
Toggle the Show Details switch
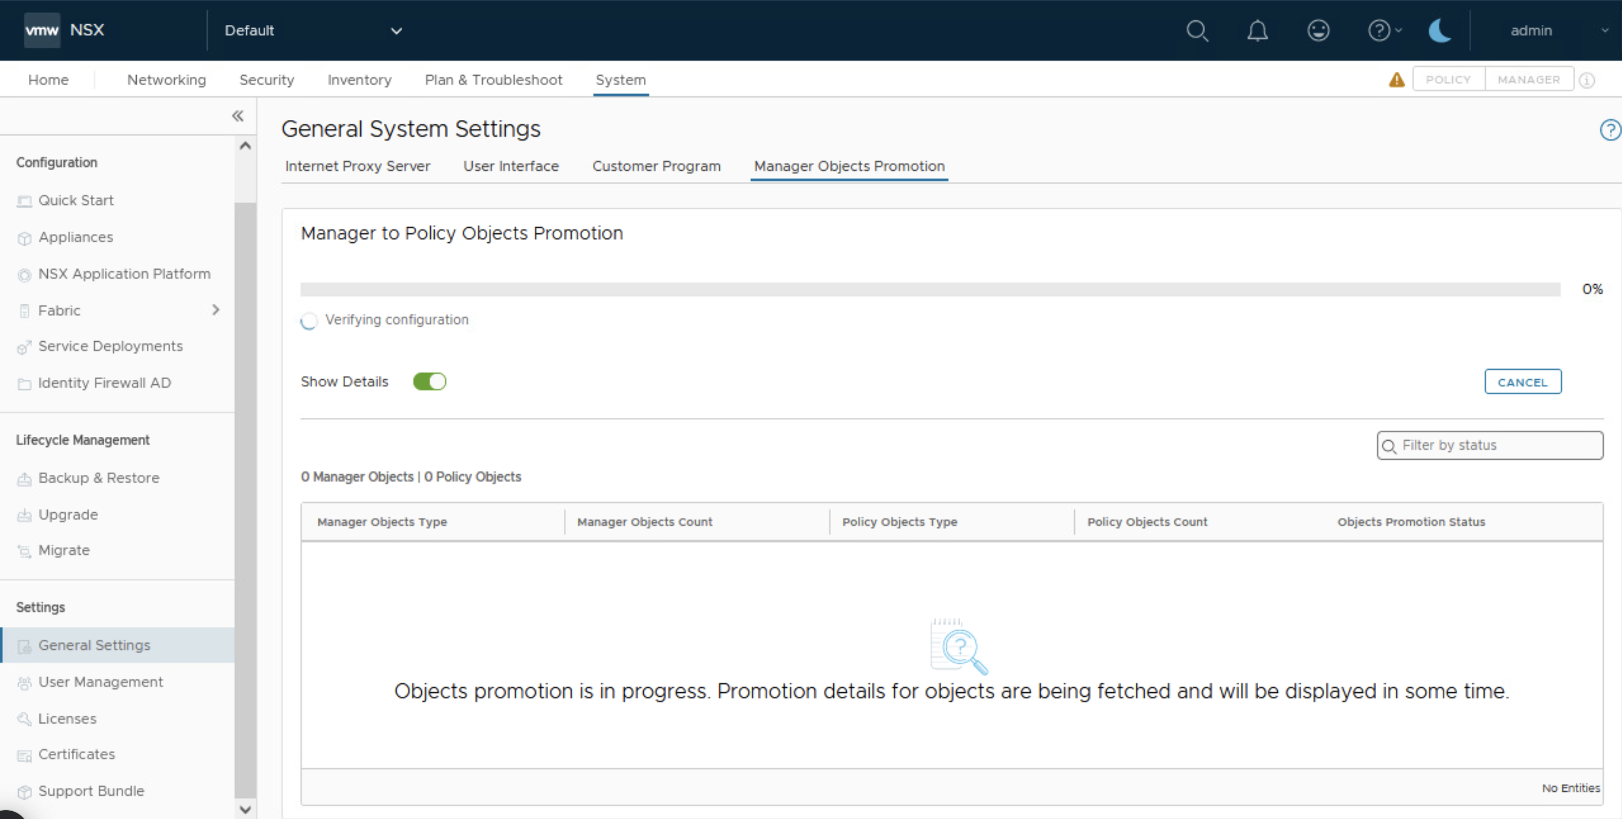click(430, 382)
